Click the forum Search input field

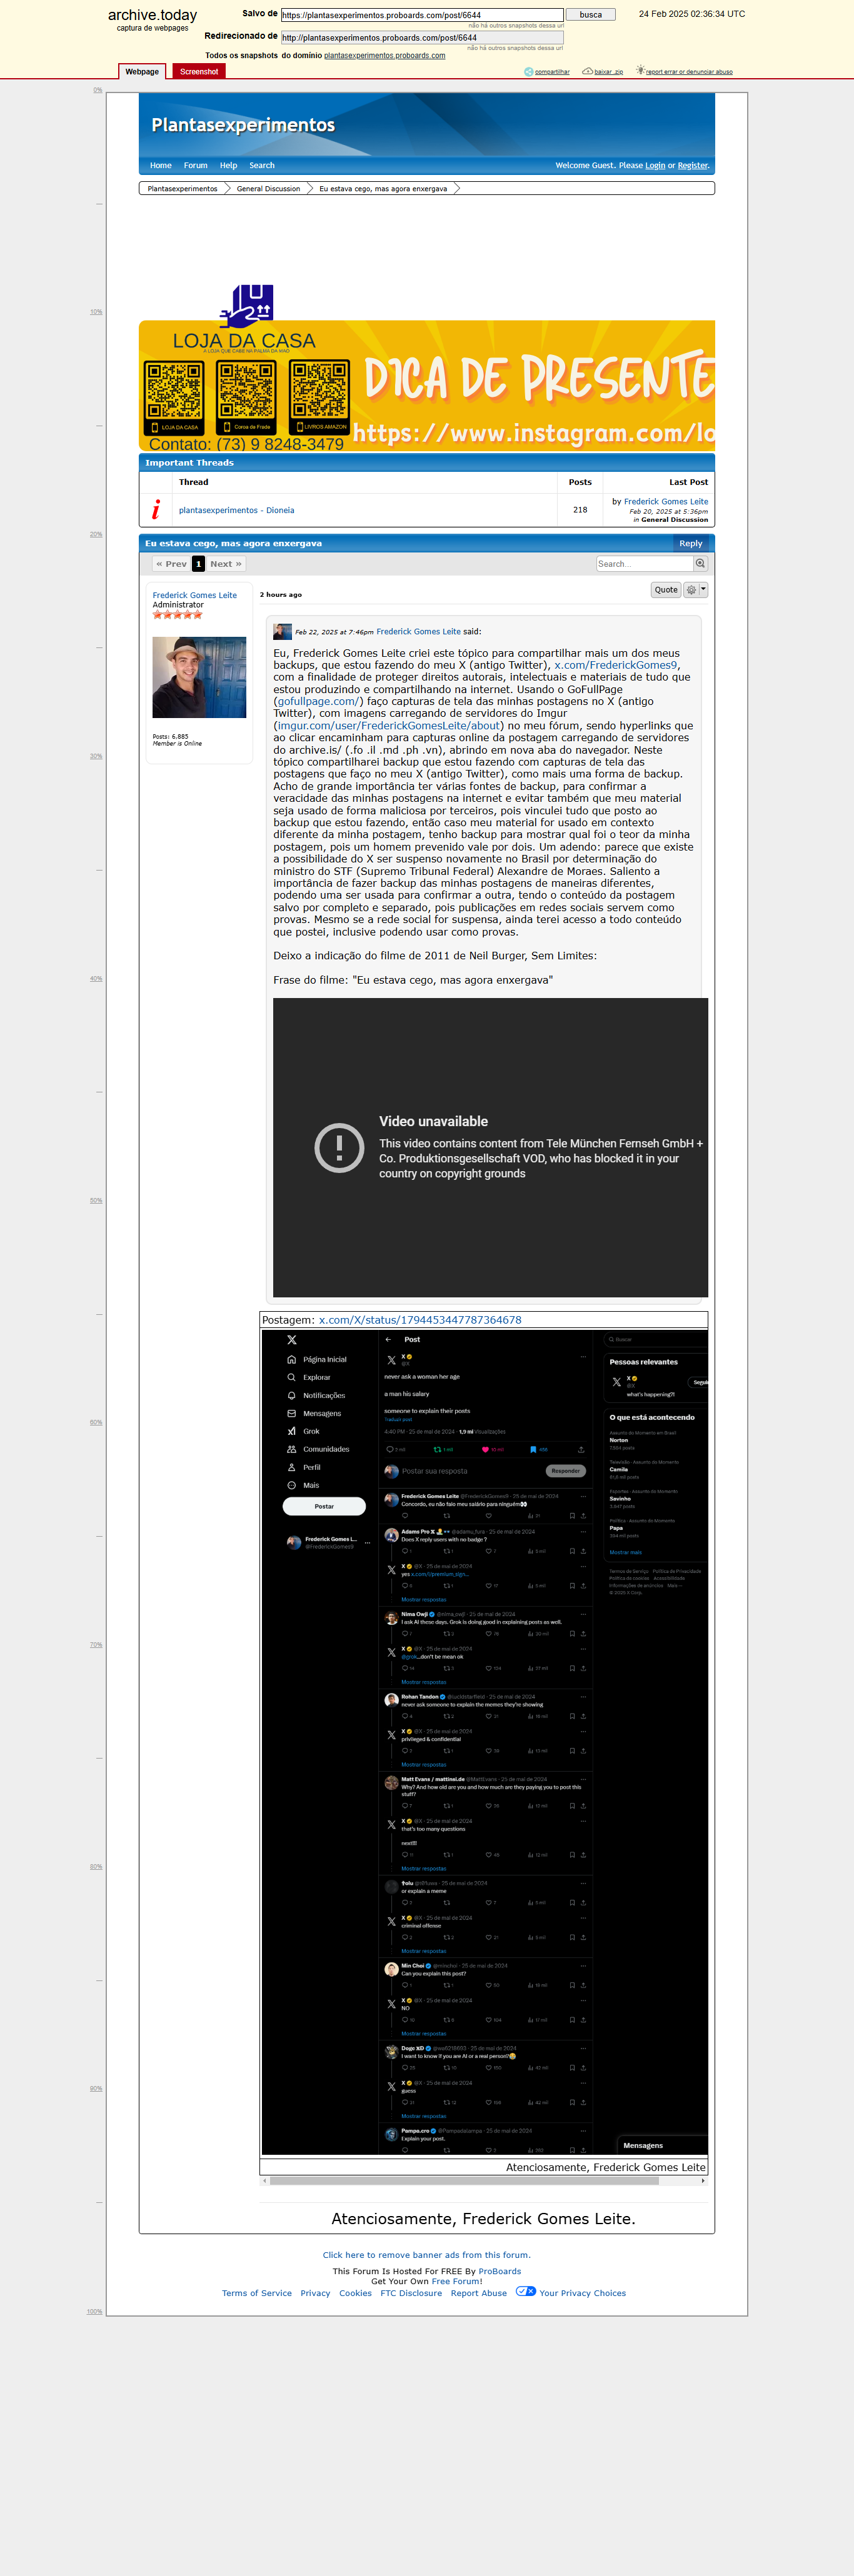[x=644, y=564]
